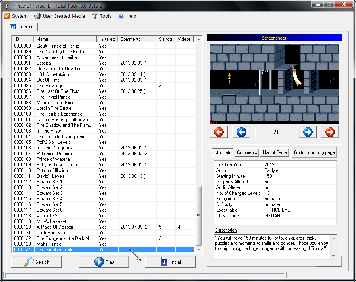Click Description box scroll up arrow
Viewport: 356px width, 282px height.
[333, 238]
